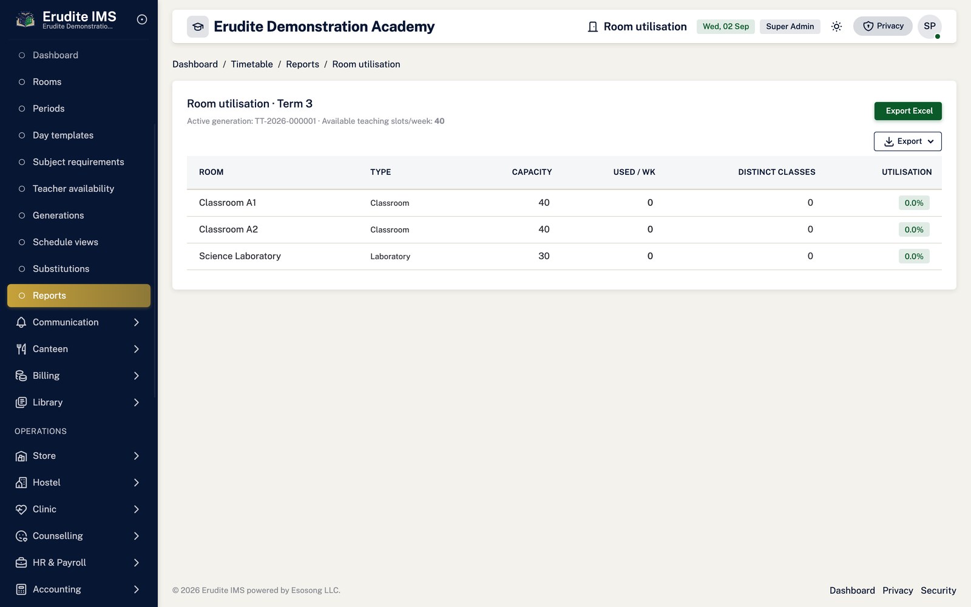Click the Erudite IMS logo icon
The height and width of the screenshot is (607, 971).
tap(25, 19)
